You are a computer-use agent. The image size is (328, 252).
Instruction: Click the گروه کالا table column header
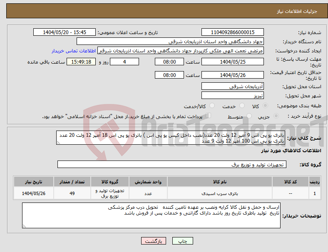[110, 182]
